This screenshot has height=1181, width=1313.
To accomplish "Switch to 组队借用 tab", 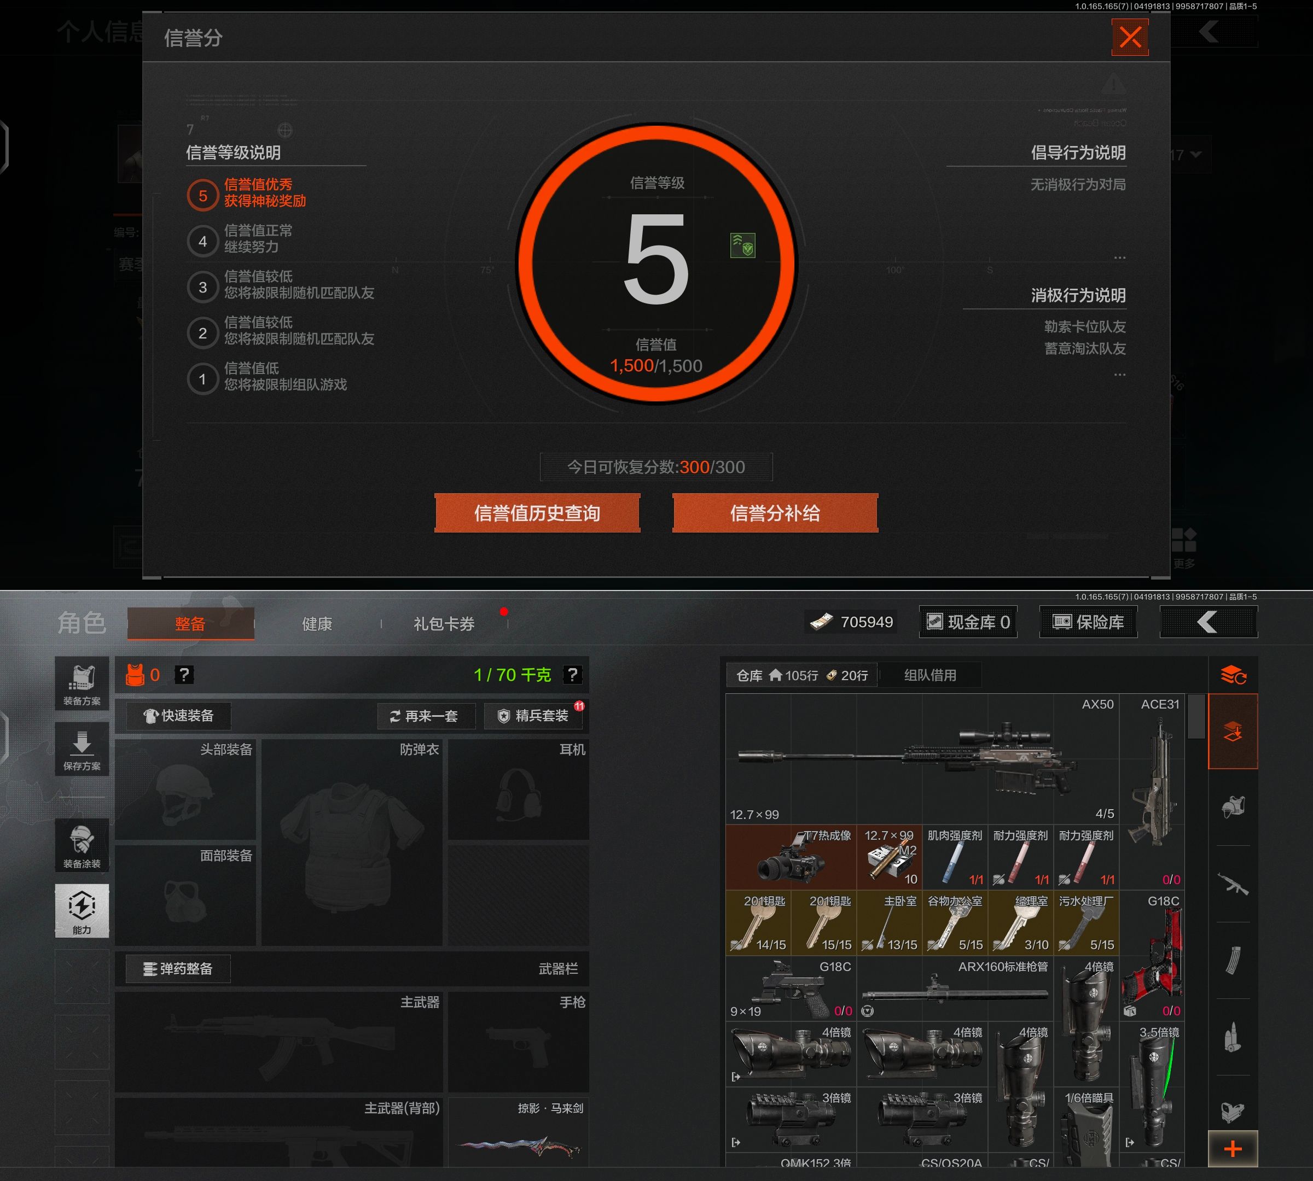I will pyautogui.click(x=930, y=675).
